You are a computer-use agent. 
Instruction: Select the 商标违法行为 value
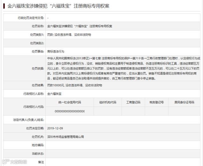tap(56, 51)
